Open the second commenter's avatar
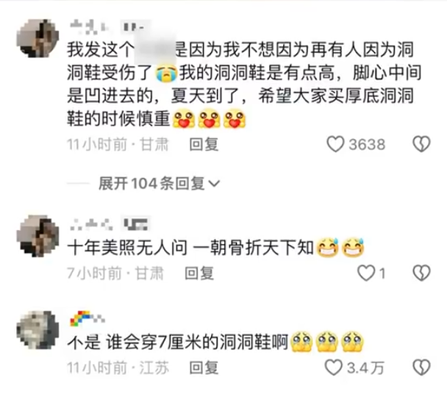447x394 pixels. 38,236
